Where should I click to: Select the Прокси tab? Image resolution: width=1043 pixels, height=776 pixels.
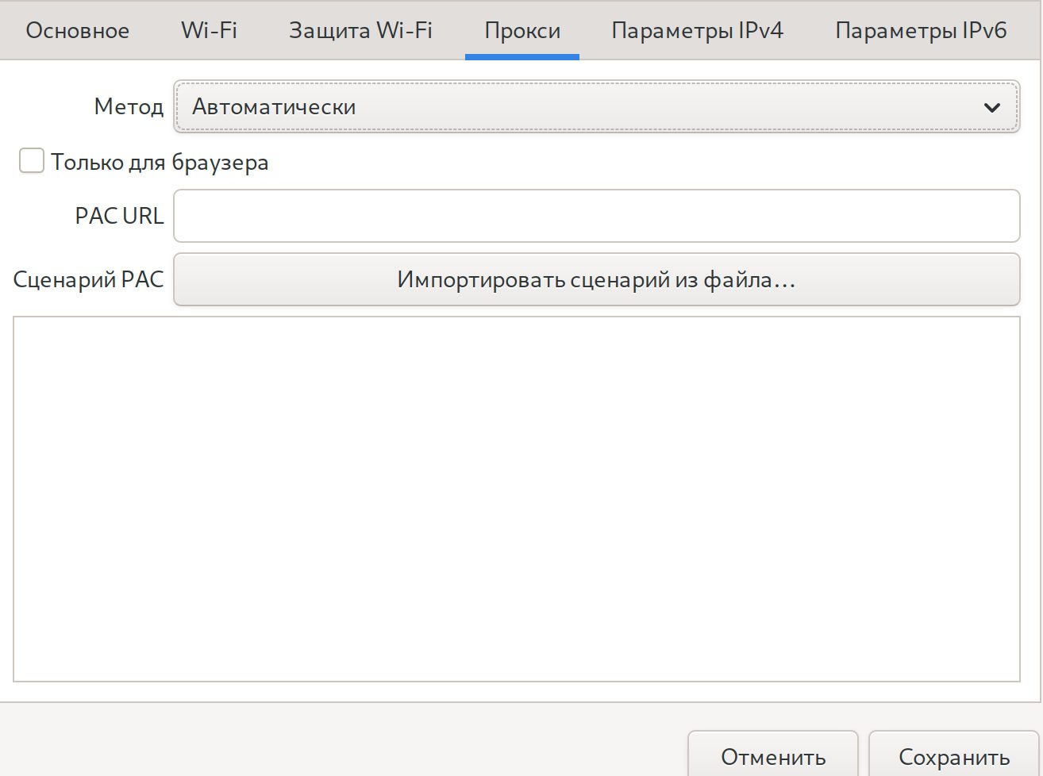pyautogui.click(x=522, y=30)
